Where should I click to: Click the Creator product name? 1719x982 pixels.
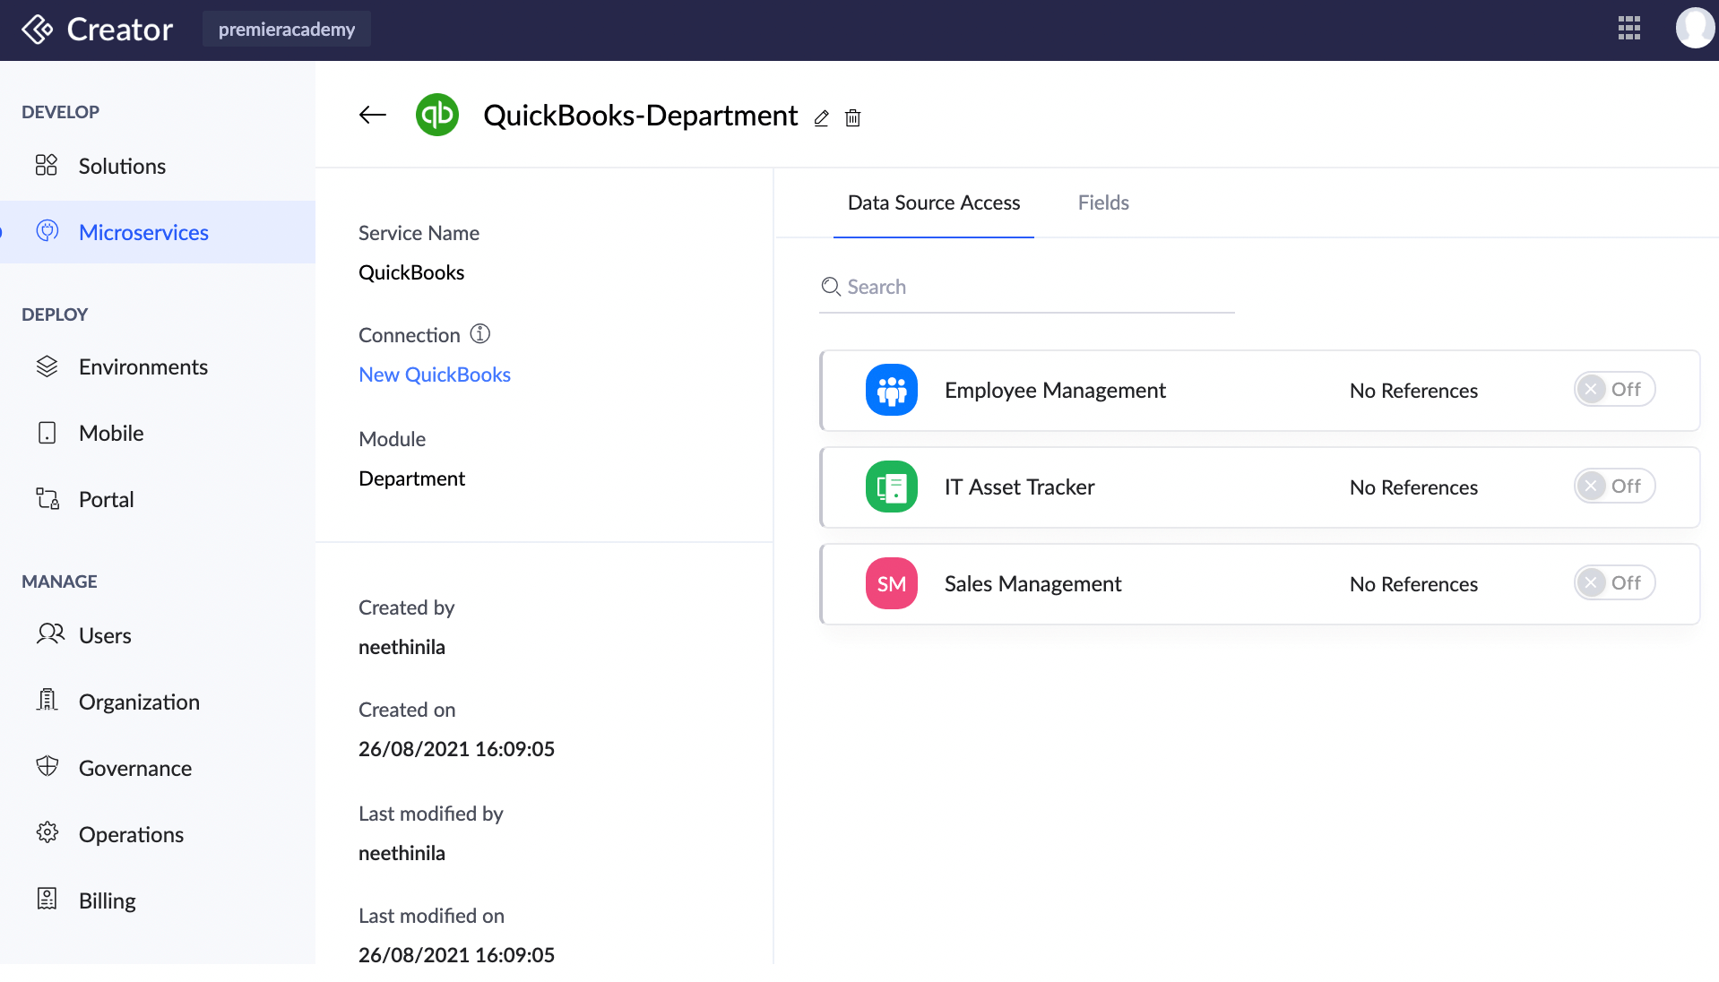pos(120,30)
